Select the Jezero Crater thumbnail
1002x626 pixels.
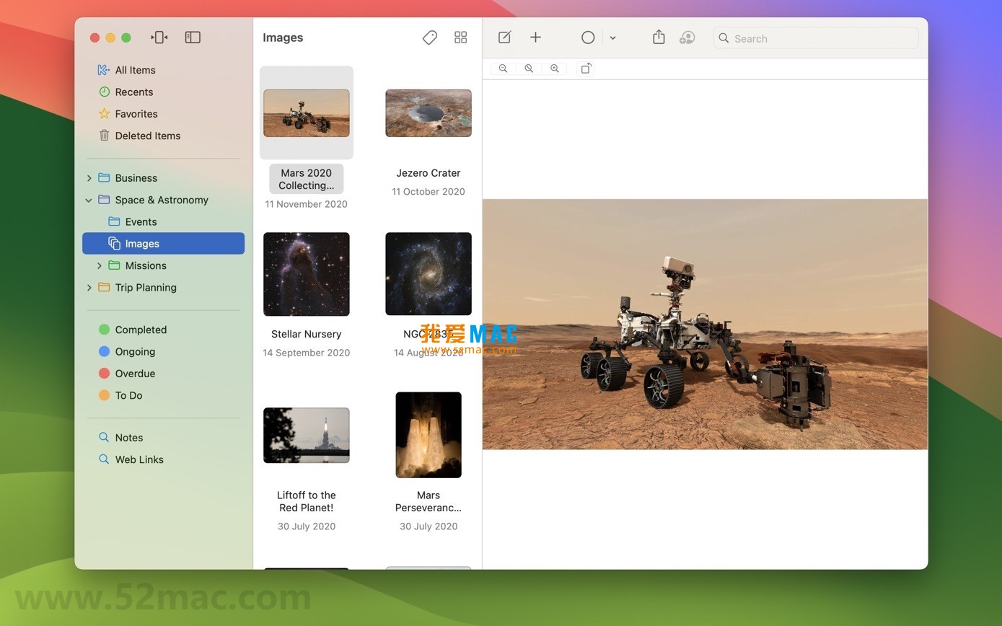coord(428,113)
